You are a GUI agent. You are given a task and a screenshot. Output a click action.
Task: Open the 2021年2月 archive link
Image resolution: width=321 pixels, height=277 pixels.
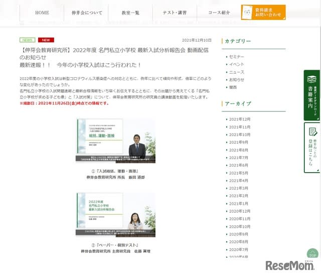239,196
